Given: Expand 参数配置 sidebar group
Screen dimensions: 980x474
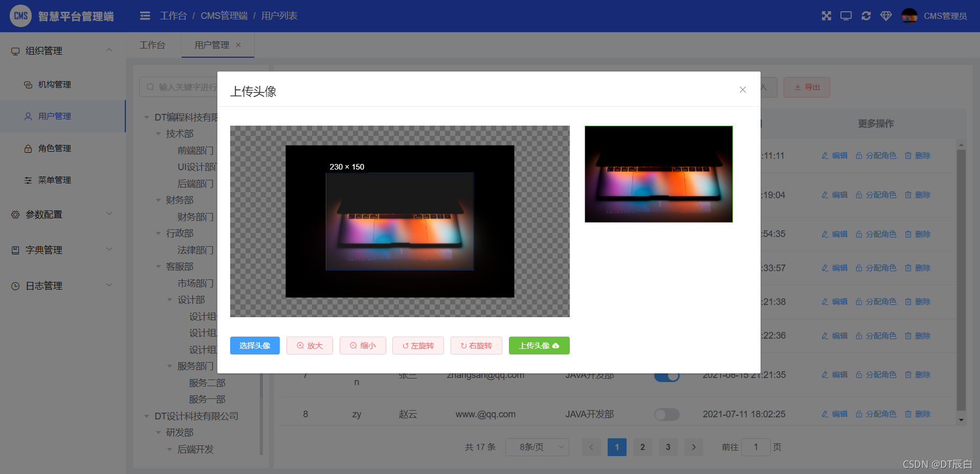Looking at the screenshot, I should coord(62,215).
